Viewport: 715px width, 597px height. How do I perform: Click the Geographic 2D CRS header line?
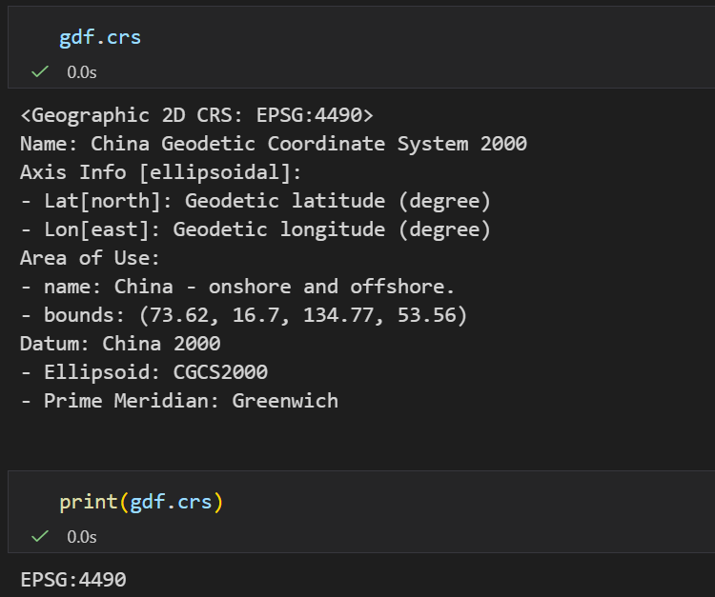197,115
